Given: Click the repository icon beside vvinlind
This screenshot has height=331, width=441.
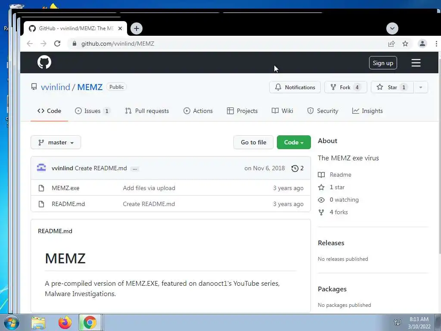Looking at the screenshot, I should point(34,87).
